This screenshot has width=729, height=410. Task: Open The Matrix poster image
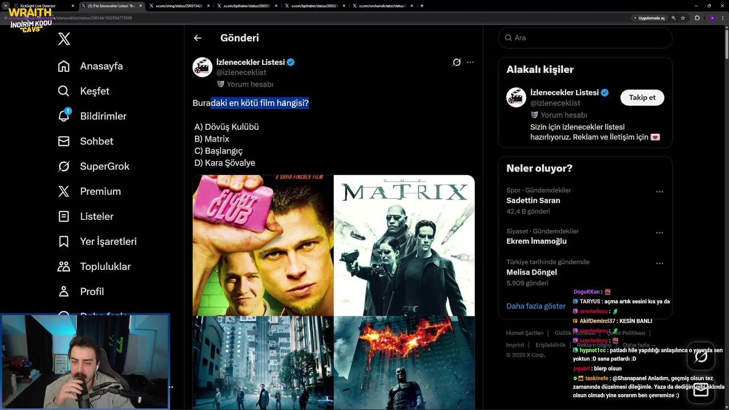click(x=404, y=245)
